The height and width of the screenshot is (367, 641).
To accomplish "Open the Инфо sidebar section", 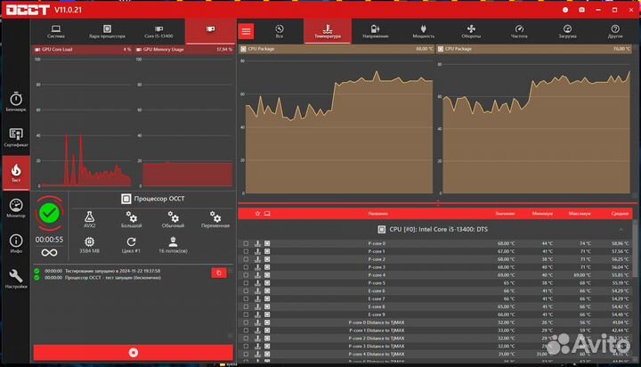I will point(15,243).
